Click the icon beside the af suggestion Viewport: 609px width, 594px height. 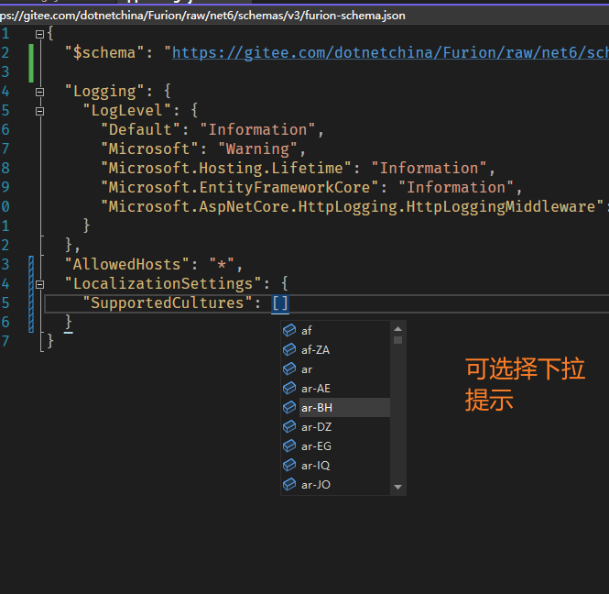click(289, 331)
